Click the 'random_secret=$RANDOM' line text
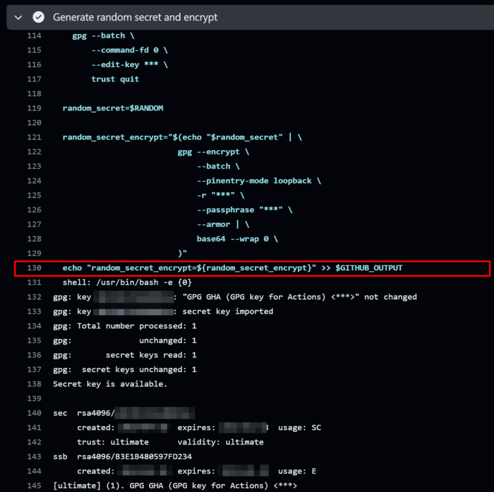Viewport: 494px width, 492px height. pos(112,108)
